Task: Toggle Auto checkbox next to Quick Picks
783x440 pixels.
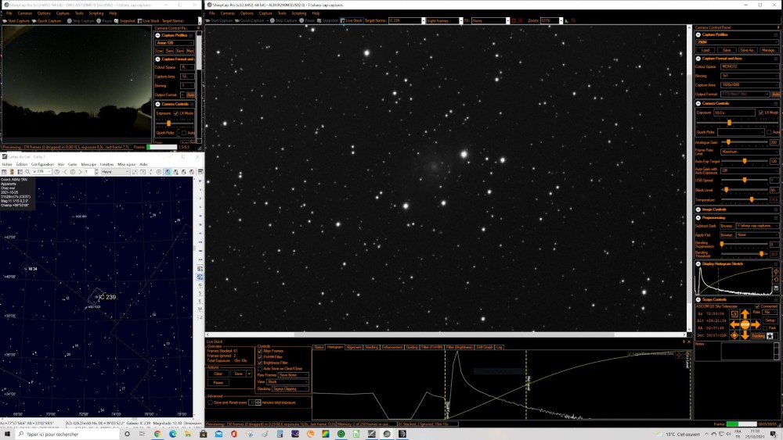Action: click(x=769, y=132)
